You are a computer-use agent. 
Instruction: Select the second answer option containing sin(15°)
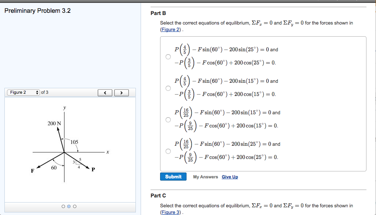coord(168,88)
